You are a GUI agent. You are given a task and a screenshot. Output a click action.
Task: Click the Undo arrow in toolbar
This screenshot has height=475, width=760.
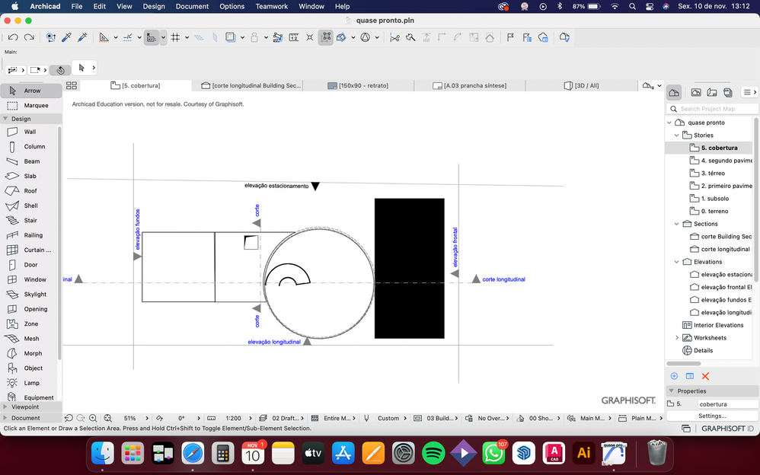(13, 37)
